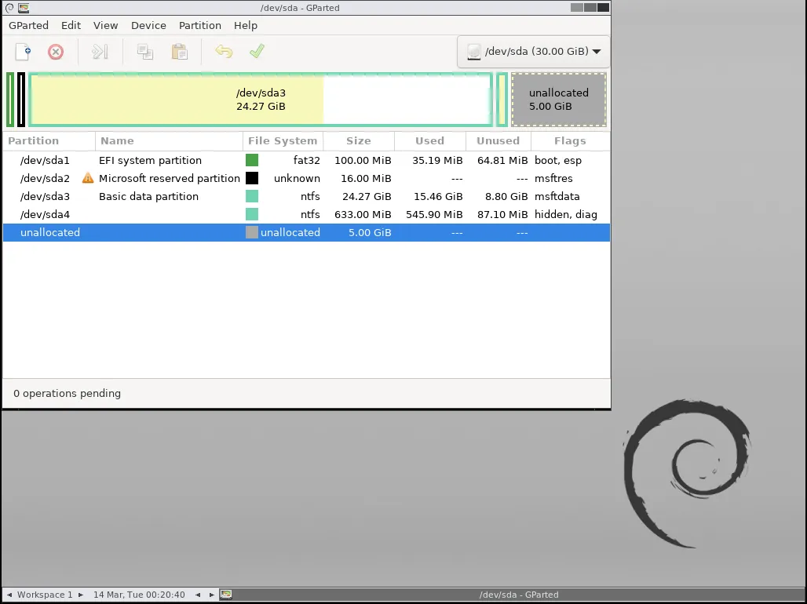Open the Partition menu
807x604 pixels.
(199, 25)
